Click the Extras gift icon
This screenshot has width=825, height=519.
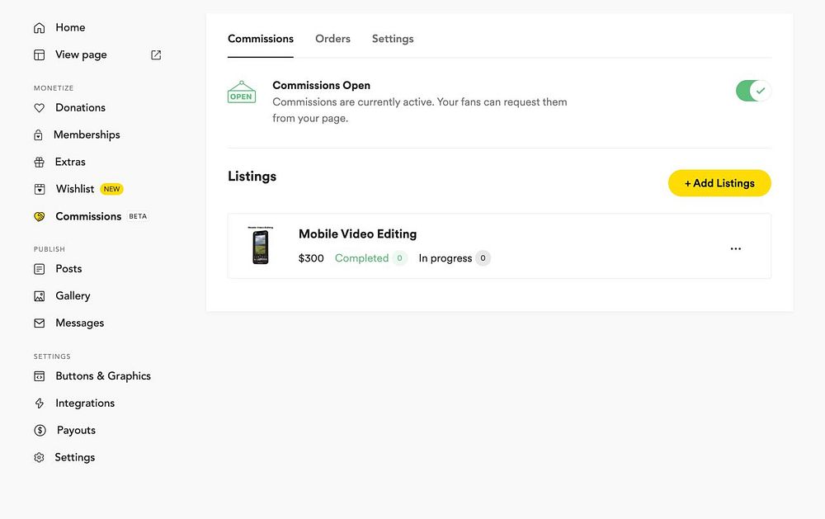[x=40, y=162]
